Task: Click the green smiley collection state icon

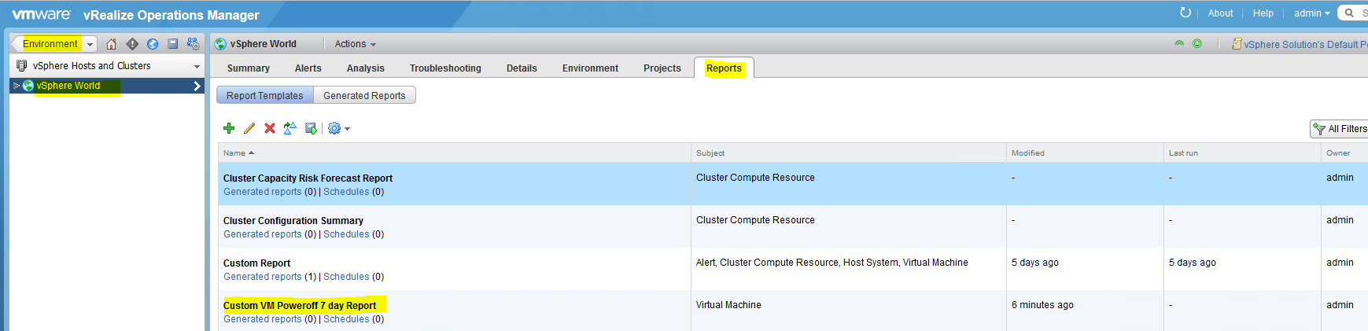Action: pos(1197,44)
